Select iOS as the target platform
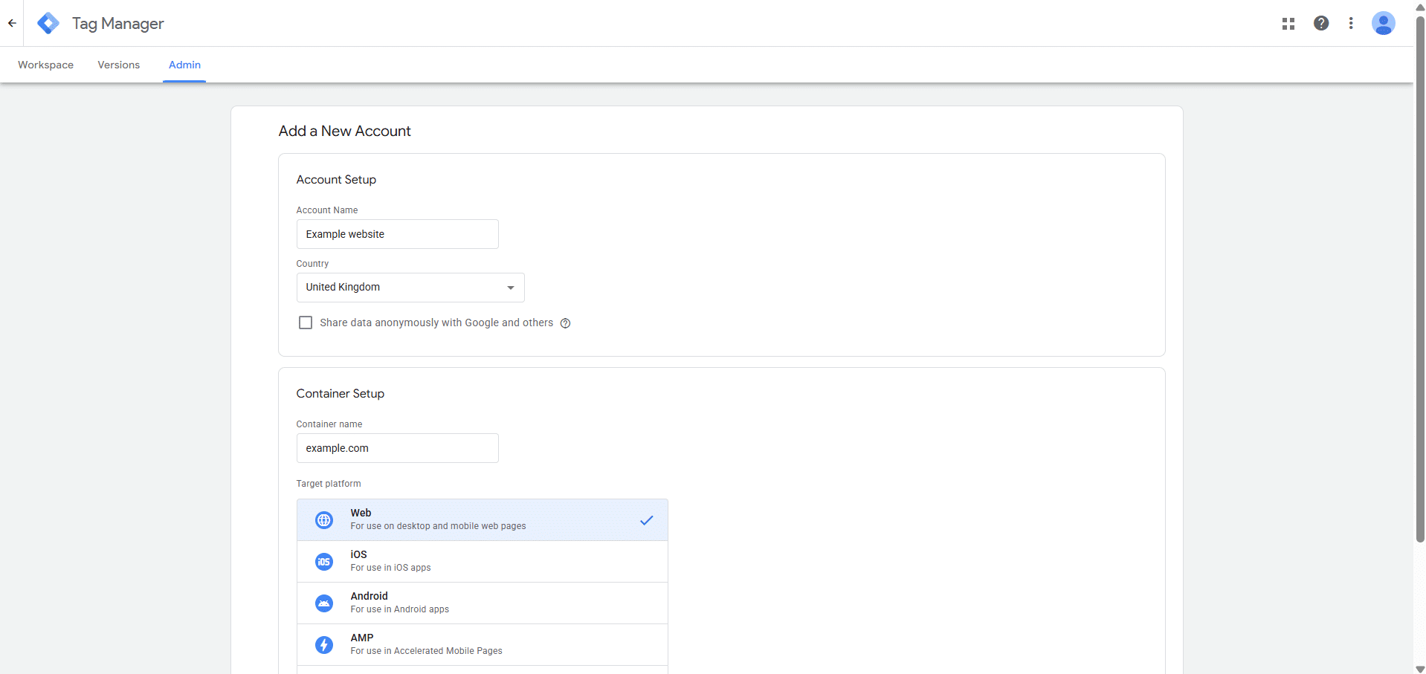Viewport: 1426px width, 674px height. 482,561
